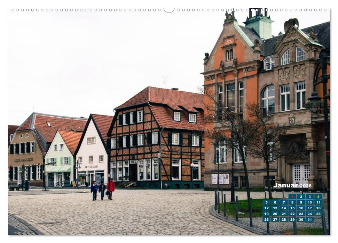This screenshot has height=243, width=338.
Task: Select date 5 beginning the second week
Action: (267, 202)
